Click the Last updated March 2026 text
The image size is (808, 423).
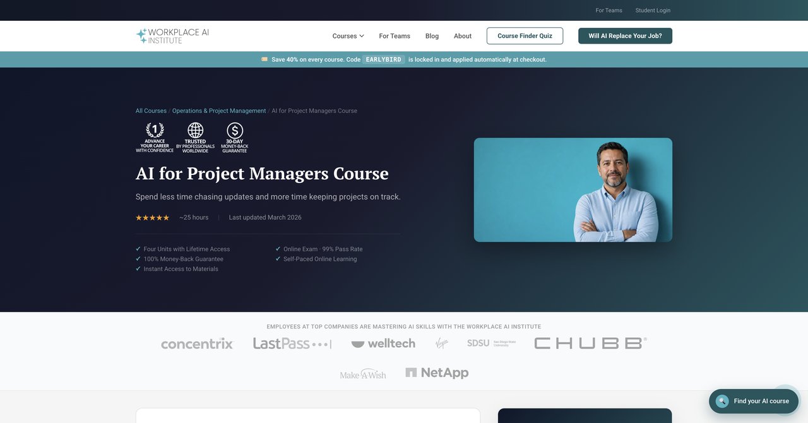[265, 218]
